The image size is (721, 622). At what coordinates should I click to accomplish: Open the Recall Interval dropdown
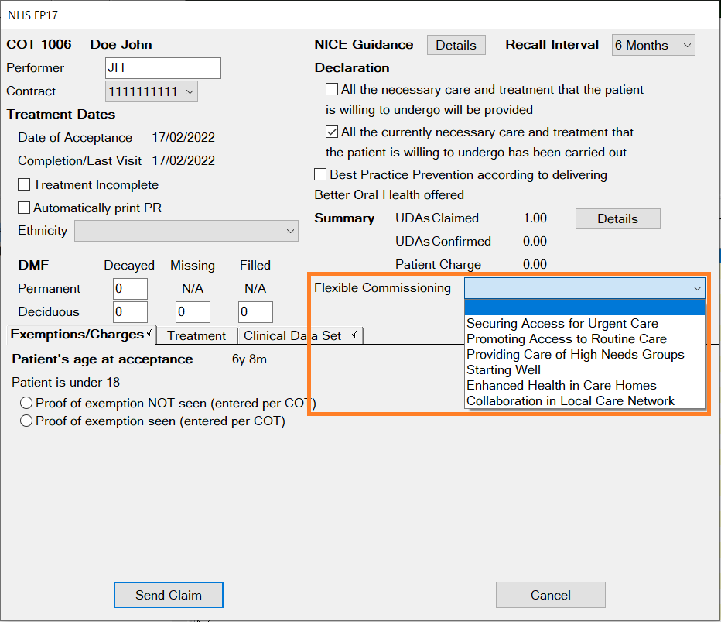point(653,45)
